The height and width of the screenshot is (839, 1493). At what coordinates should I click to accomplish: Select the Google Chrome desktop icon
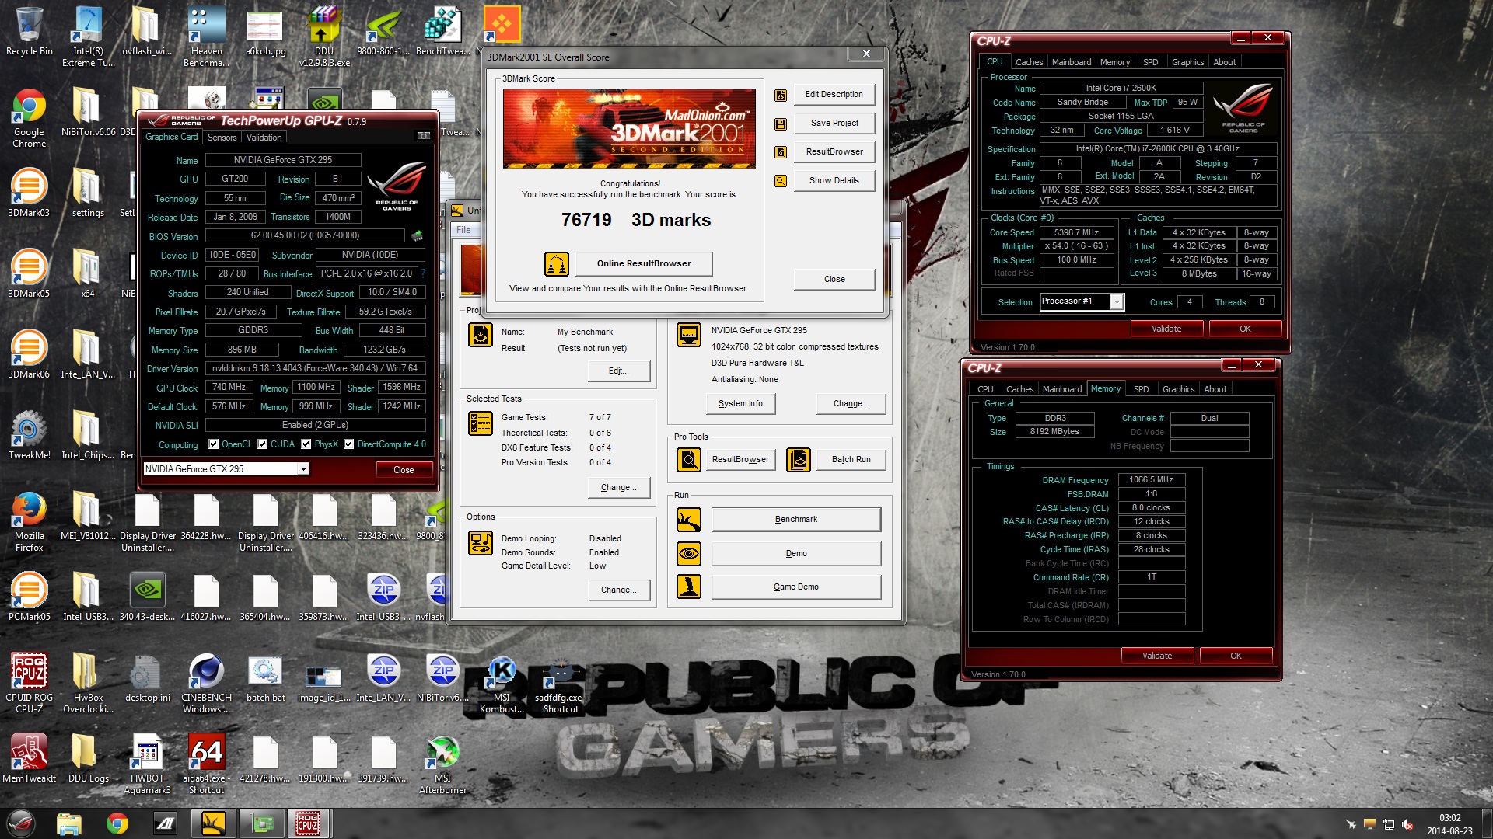pyautogui.click(x=30, y=119)
